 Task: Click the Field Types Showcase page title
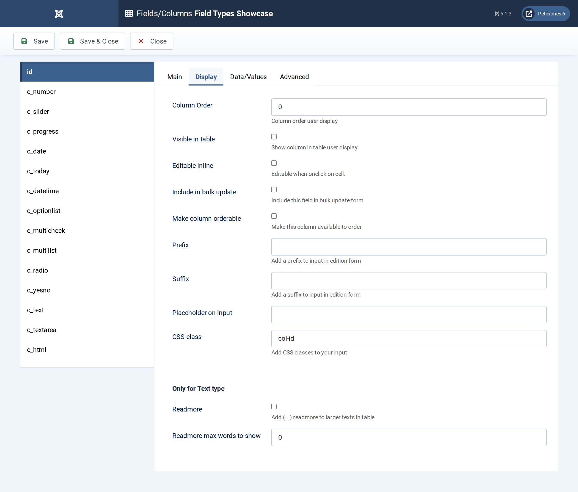point(233,14)
